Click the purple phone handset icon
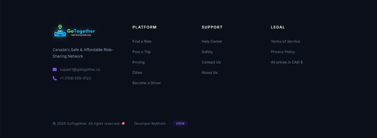Screen dimensions: 377x138 point(54,78)
